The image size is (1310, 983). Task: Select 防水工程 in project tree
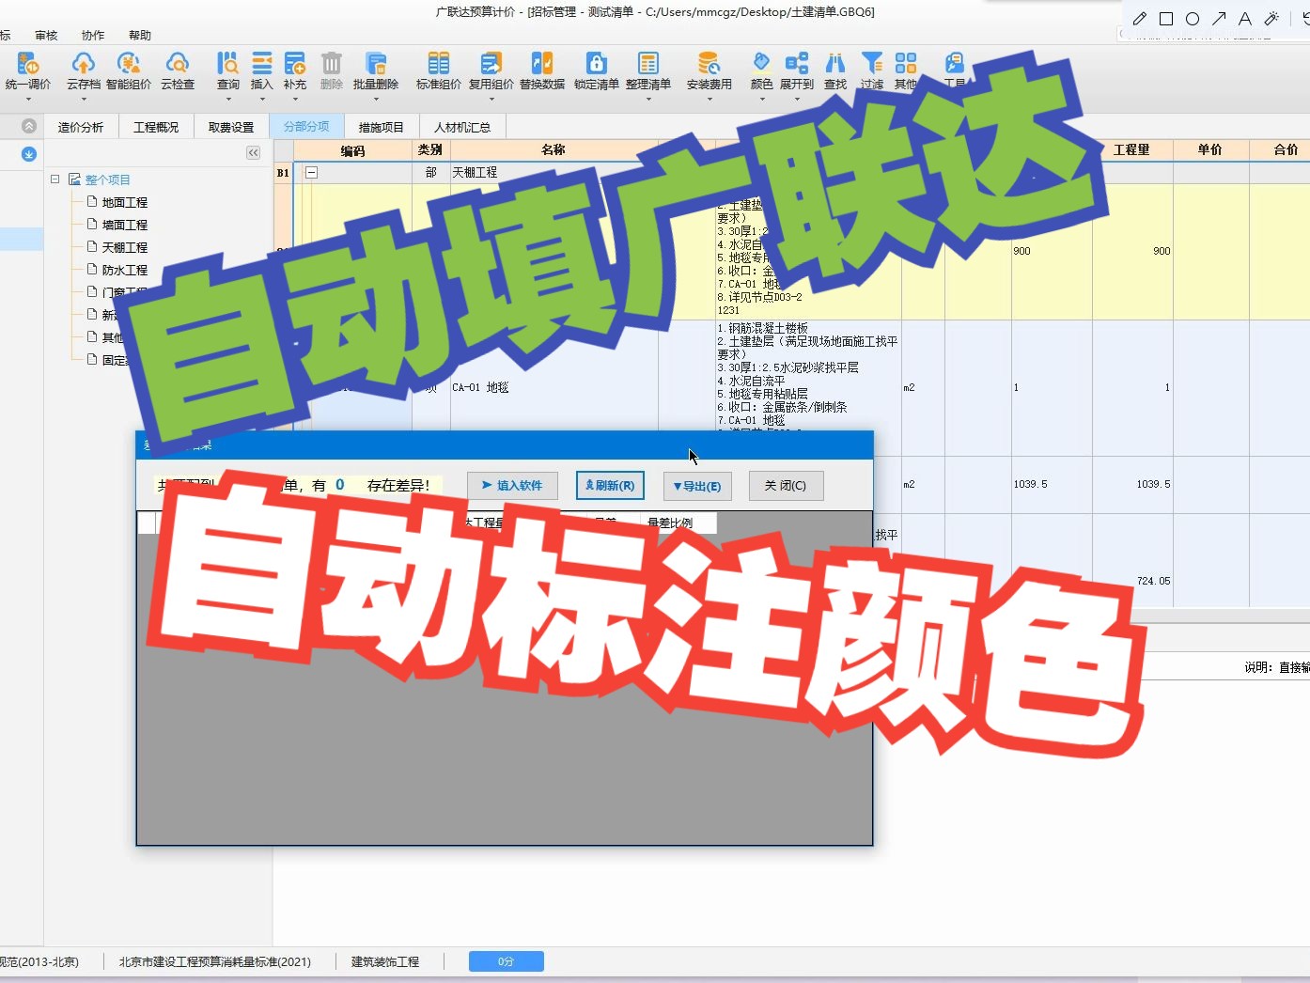pos(125,270)
